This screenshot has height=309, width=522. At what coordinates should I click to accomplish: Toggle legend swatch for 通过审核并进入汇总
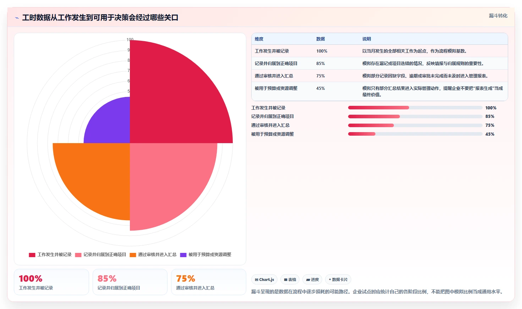(x=133, y=255)
